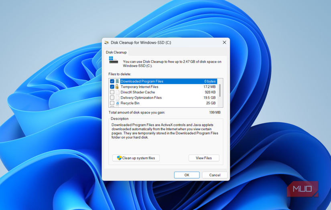Uncheck Downloaded Program Files checkbox
The height and width of the screenshot is (210, 331).
112,81
